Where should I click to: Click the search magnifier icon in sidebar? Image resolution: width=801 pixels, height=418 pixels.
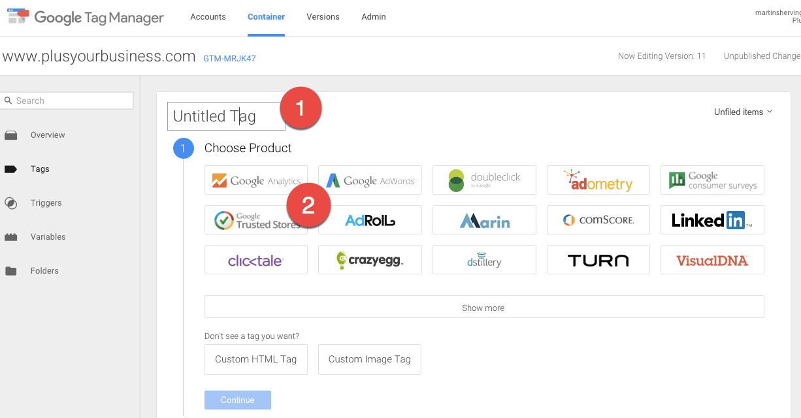(8, 101)
